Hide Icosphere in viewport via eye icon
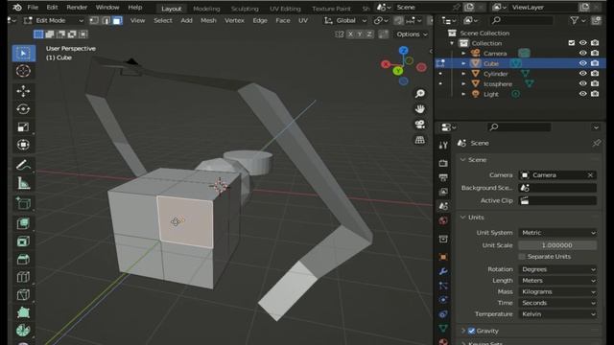 coord(582,83)
